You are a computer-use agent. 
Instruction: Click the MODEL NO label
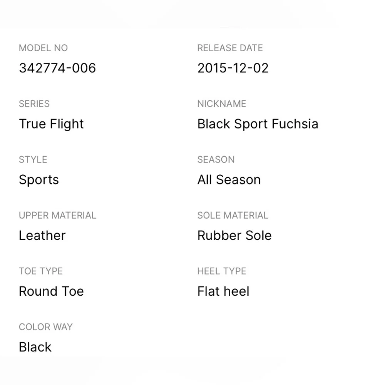click(x=43, y=48)
